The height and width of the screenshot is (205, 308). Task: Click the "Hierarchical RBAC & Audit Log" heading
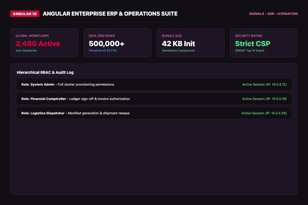pos(45,73)
